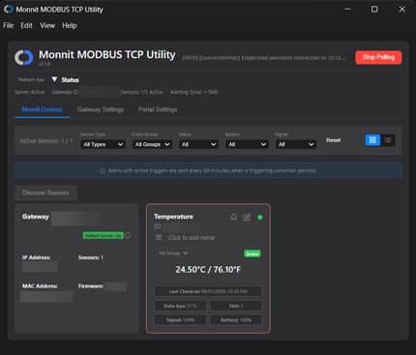Open the Color Group 'All Groups' dropdown
The height and width of the screenshot is (355, 416).
point(152,144)
